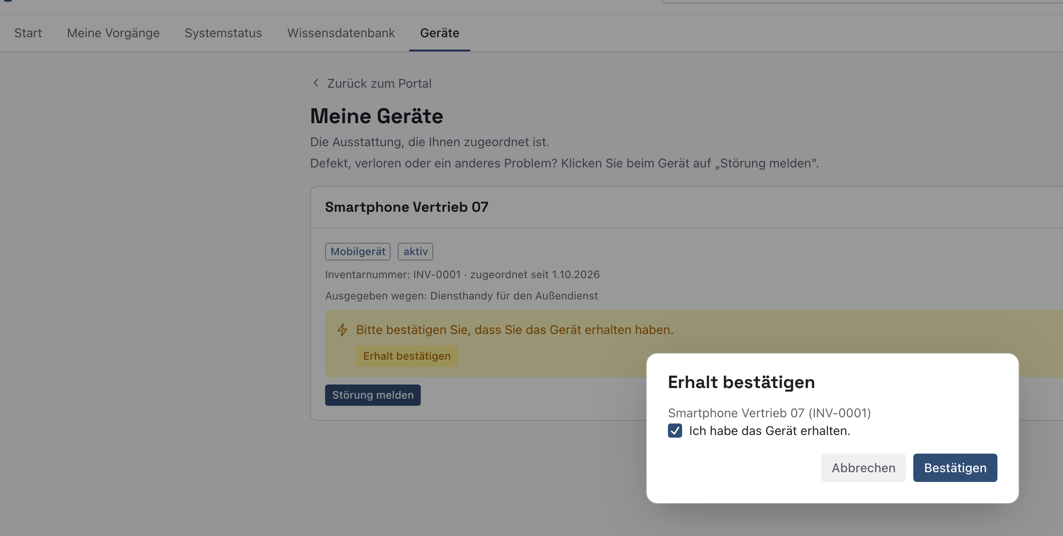Click the Mobilgerät tag
Screen dimensions: 1063x536
coord(358,252)
